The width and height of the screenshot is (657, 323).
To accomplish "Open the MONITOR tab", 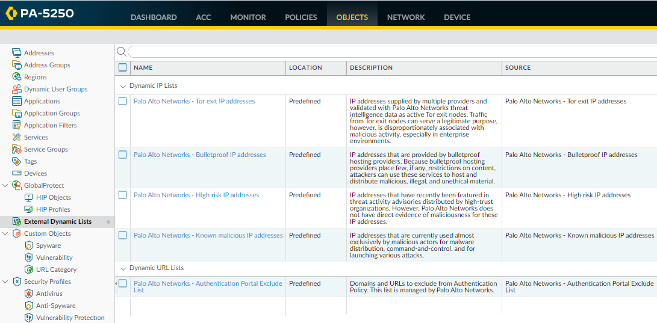I will click(248, 17).
